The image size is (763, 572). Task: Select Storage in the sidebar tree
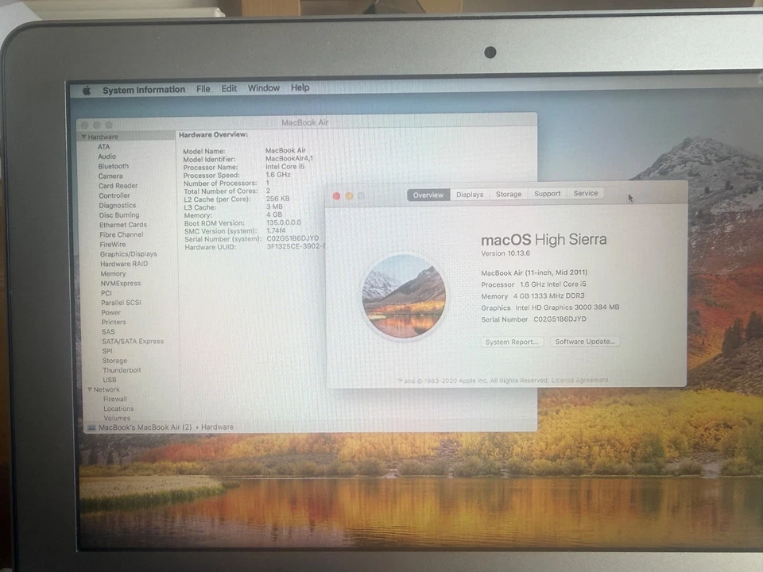pos(114,361)
